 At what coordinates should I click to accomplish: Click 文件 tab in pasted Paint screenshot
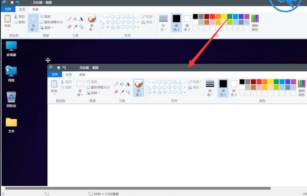click(x=55, y=74)
